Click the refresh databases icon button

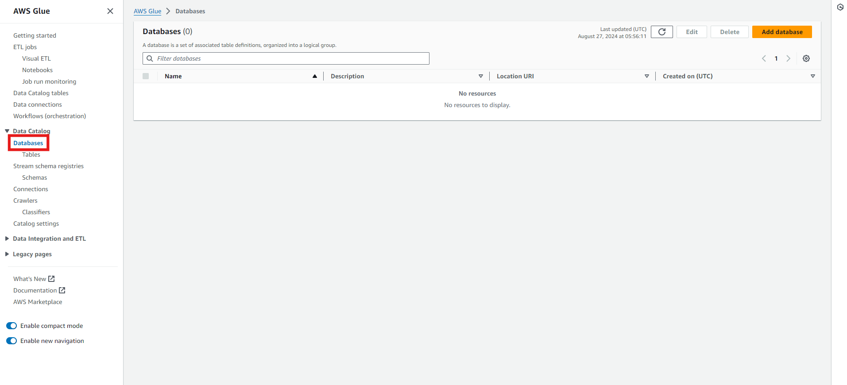pos(662,32)
